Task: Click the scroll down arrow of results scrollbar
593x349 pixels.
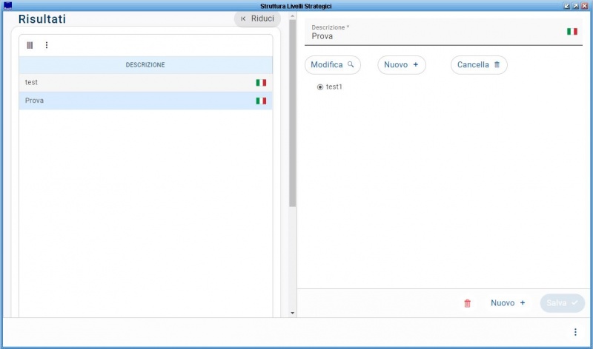Action: tap(292, 313)
